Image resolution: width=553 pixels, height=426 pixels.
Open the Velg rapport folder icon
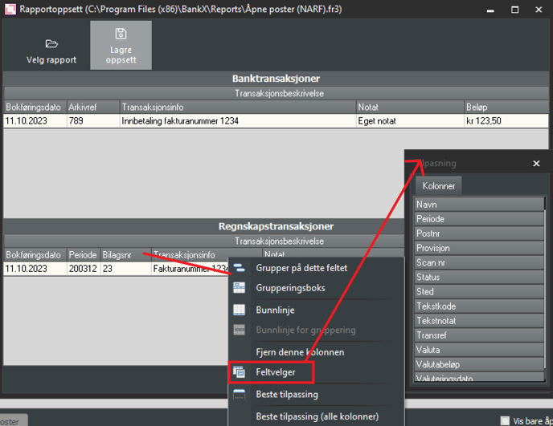[51, 43]
